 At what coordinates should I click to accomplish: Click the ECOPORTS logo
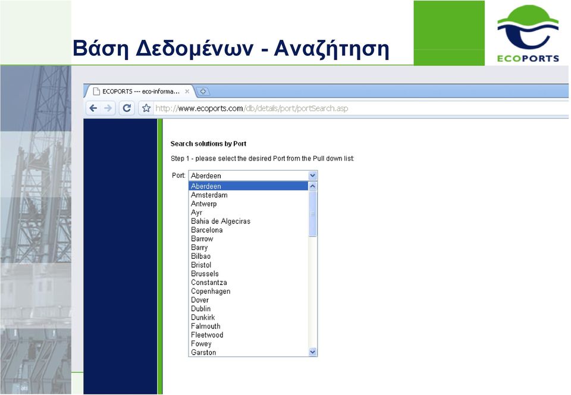coord(528,33)
